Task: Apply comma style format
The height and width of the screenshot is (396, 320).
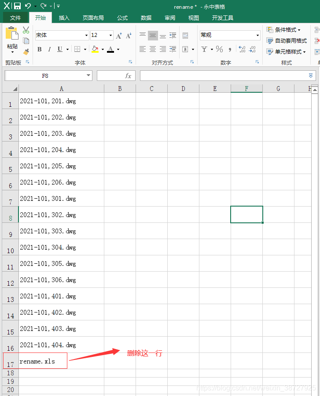Action: 230,49
